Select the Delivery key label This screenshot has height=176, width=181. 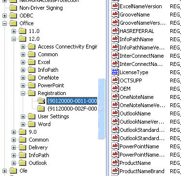(x=38, y=147)
